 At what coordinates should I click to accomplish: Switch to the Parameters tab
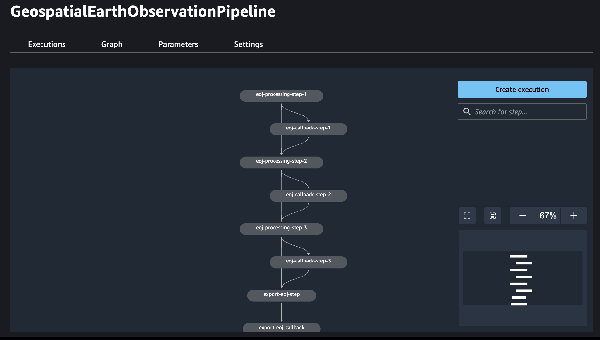[x=178, y=44]
